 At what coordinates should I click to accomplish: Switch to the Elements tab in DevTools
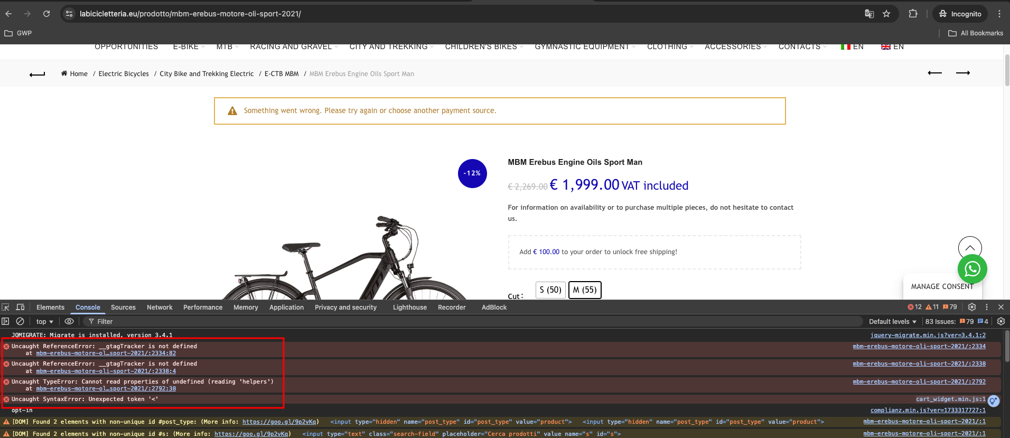click(50, 307)
